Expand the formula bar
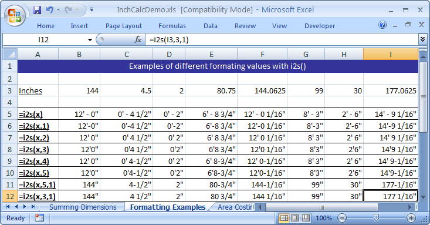This screenshot has width=430, height=225. 422,39
